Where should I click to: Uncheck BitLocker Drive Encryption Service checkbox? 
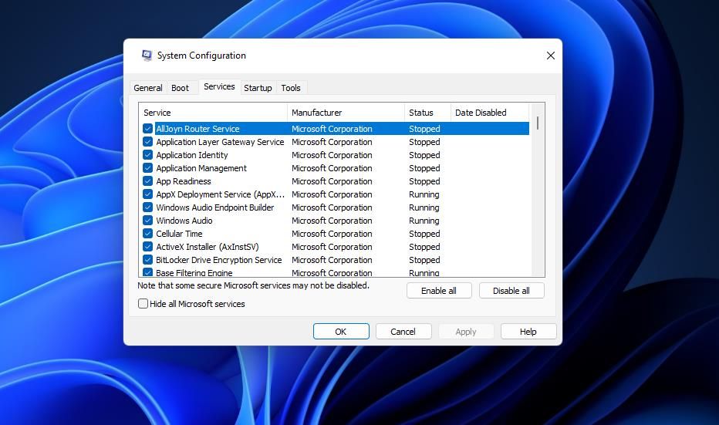[148, 260]
